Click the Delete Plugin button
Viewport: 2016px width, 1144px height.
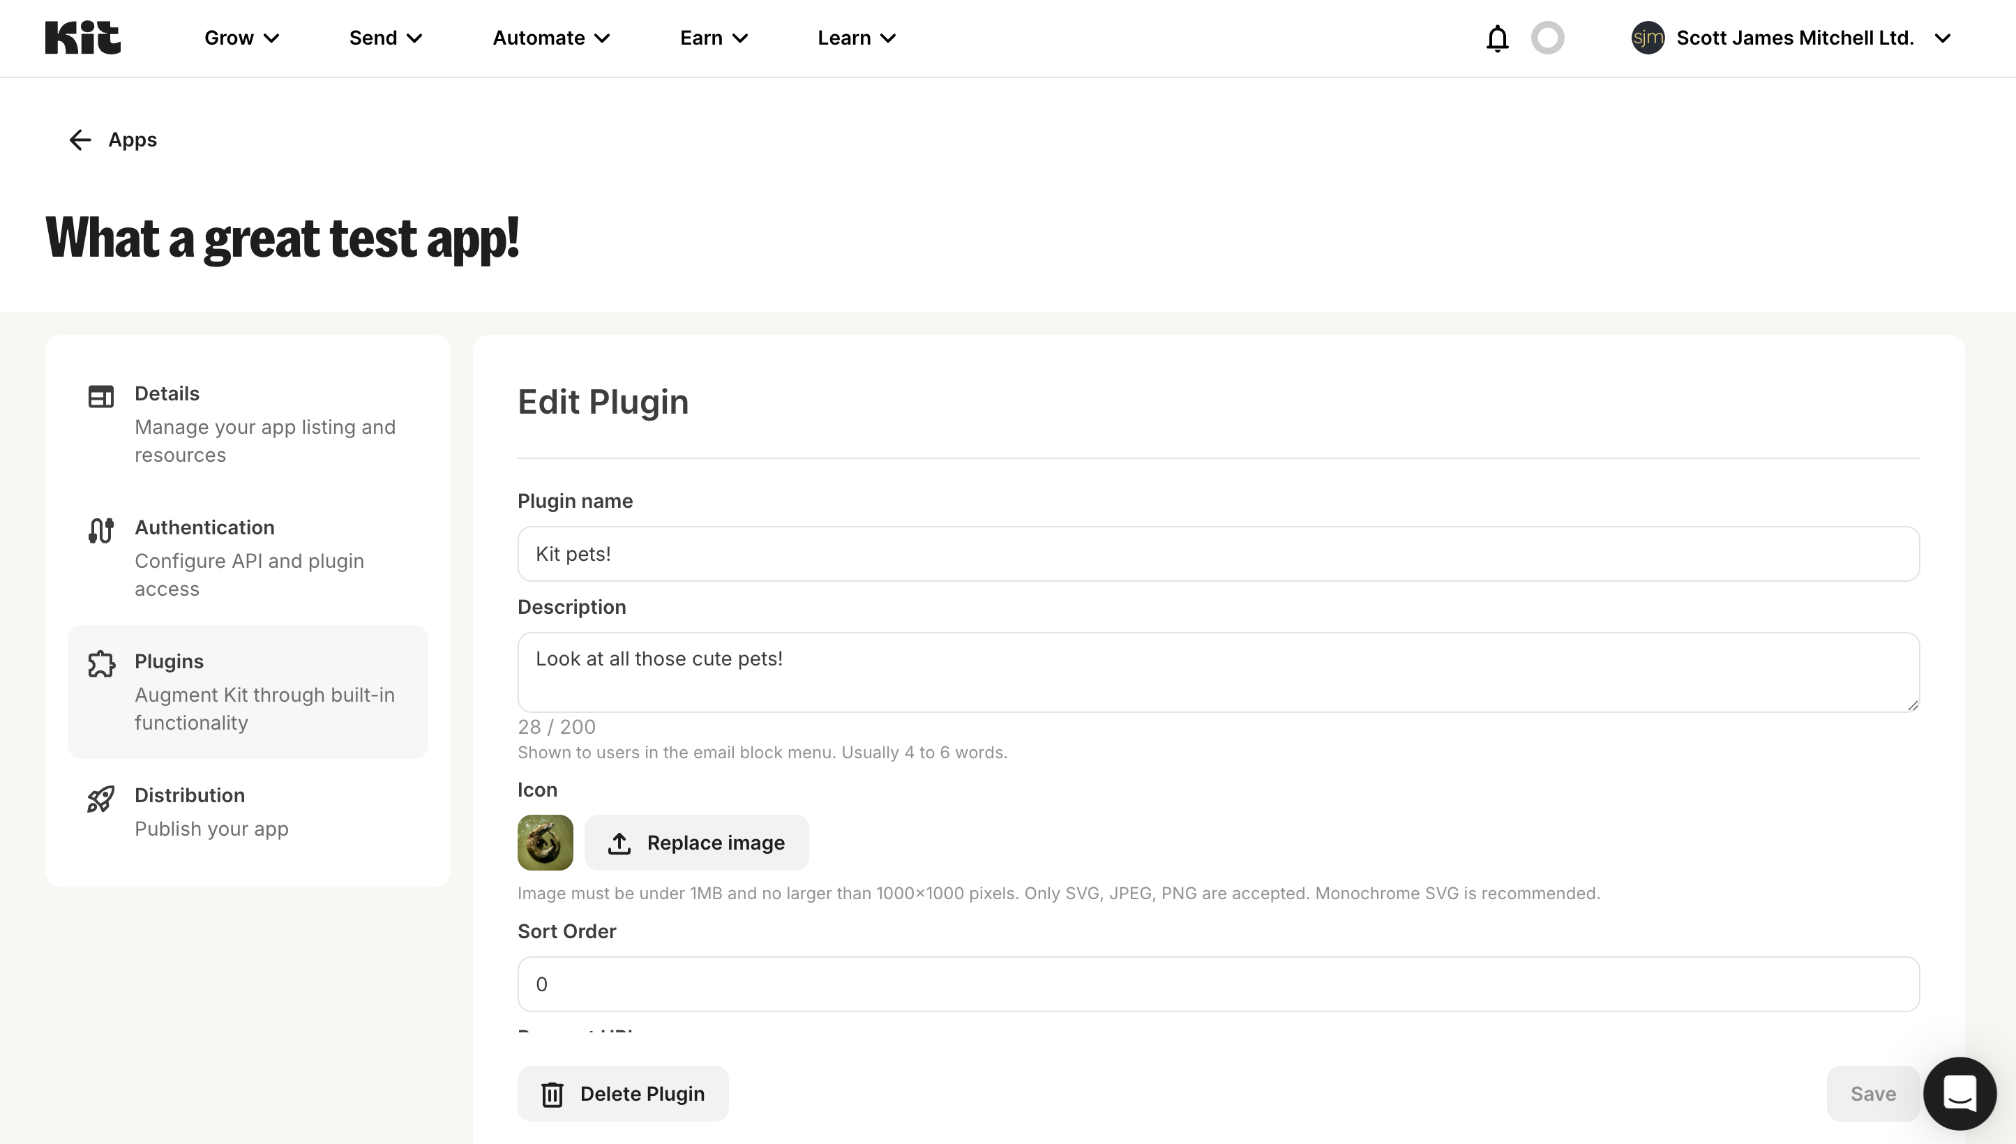(x=622, y=1094)
